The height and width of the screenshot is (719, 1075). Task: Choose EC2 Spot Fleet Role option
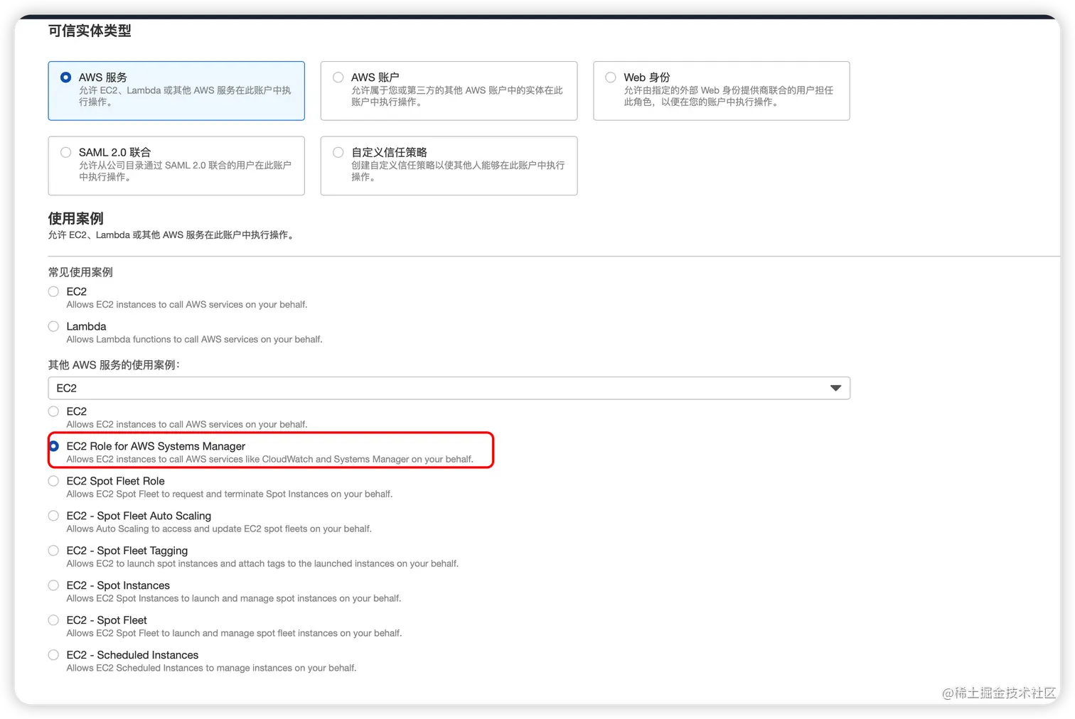(53, 481)
